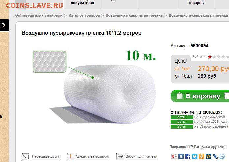Open 'Online магазин упаковки' breadcrumb
Image resolution: width=229 pixels, height=162 pixels.
(x=39, y=15)
